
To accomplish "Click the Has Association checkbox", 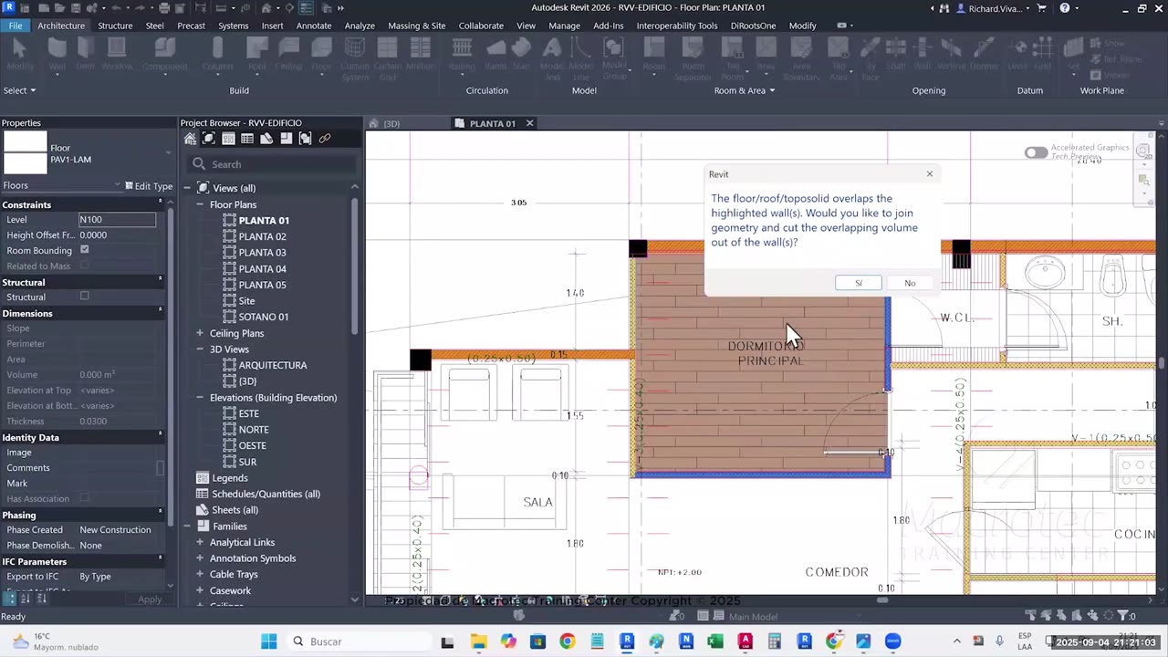I will click(x=85, y=498).
